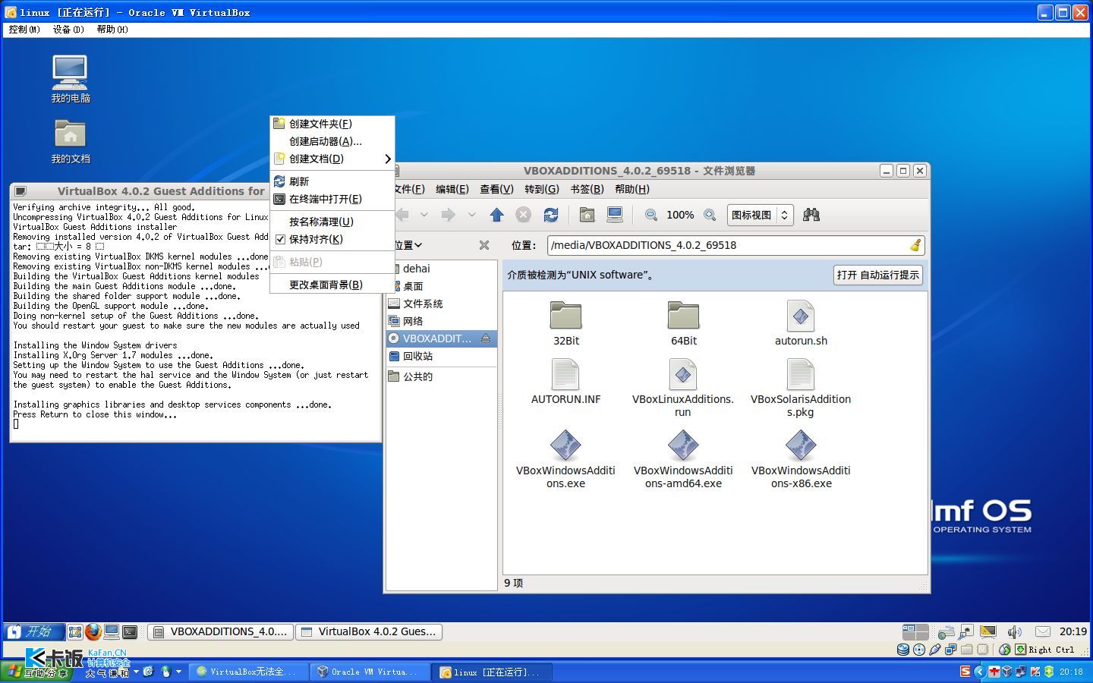The image size is (1093, 683).
Task: Click VirtualBox optical disk status icon
Action: 919,650
